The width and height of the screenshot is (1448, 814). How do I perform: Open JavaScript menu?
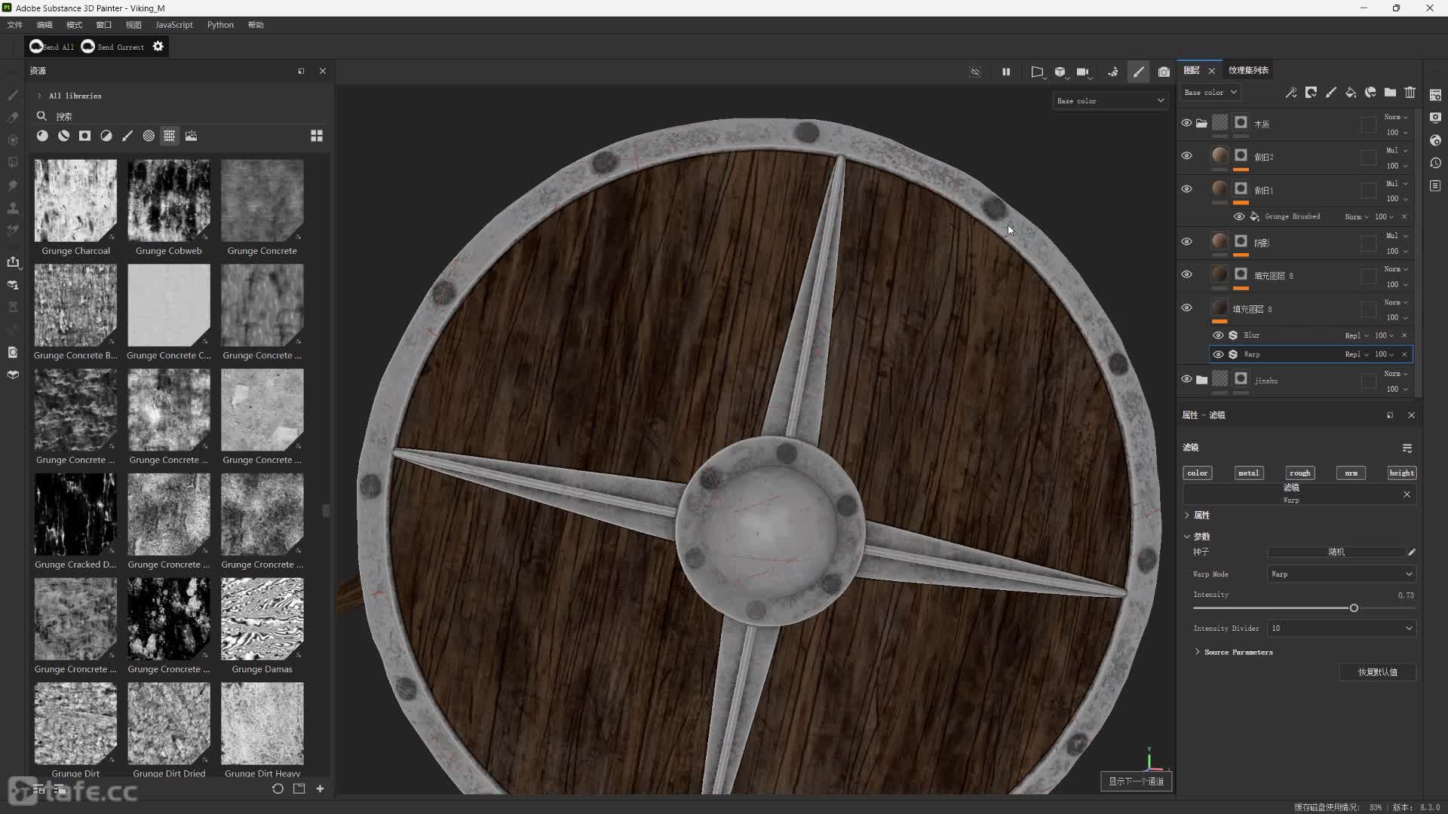(174, 25)
